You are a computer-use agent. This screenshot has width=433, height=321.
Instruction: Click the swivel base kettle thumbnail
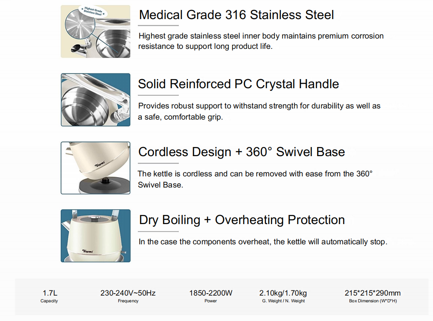click(x=95, y=168)
